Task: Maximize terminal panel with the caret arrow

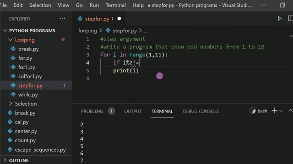Action: (x=291, y=111)
